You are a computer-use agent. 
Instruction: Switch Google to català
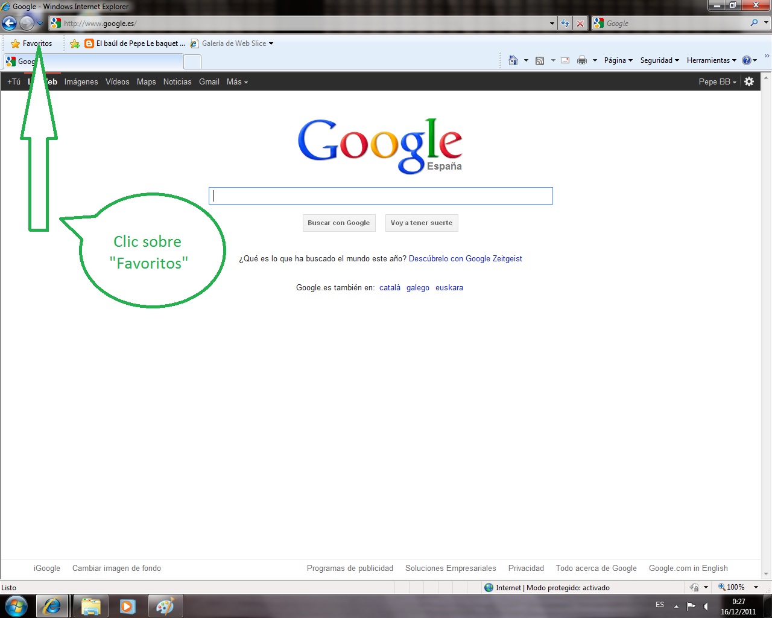click(x=390, y=288)
